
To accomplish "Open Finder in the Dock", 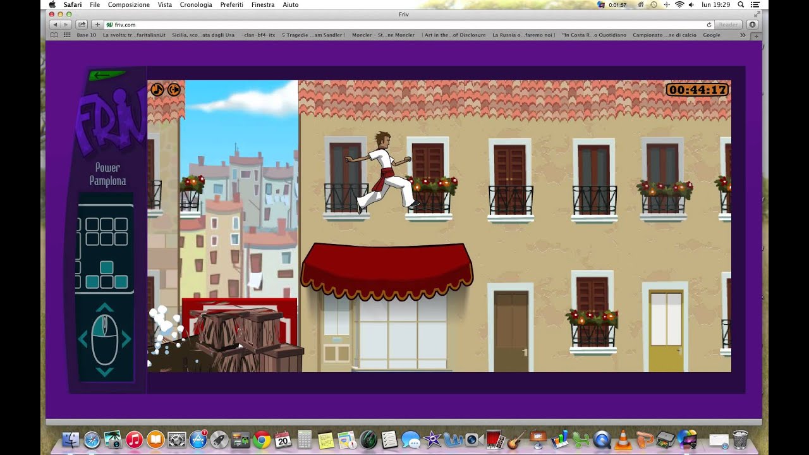I will coord(71,440).
